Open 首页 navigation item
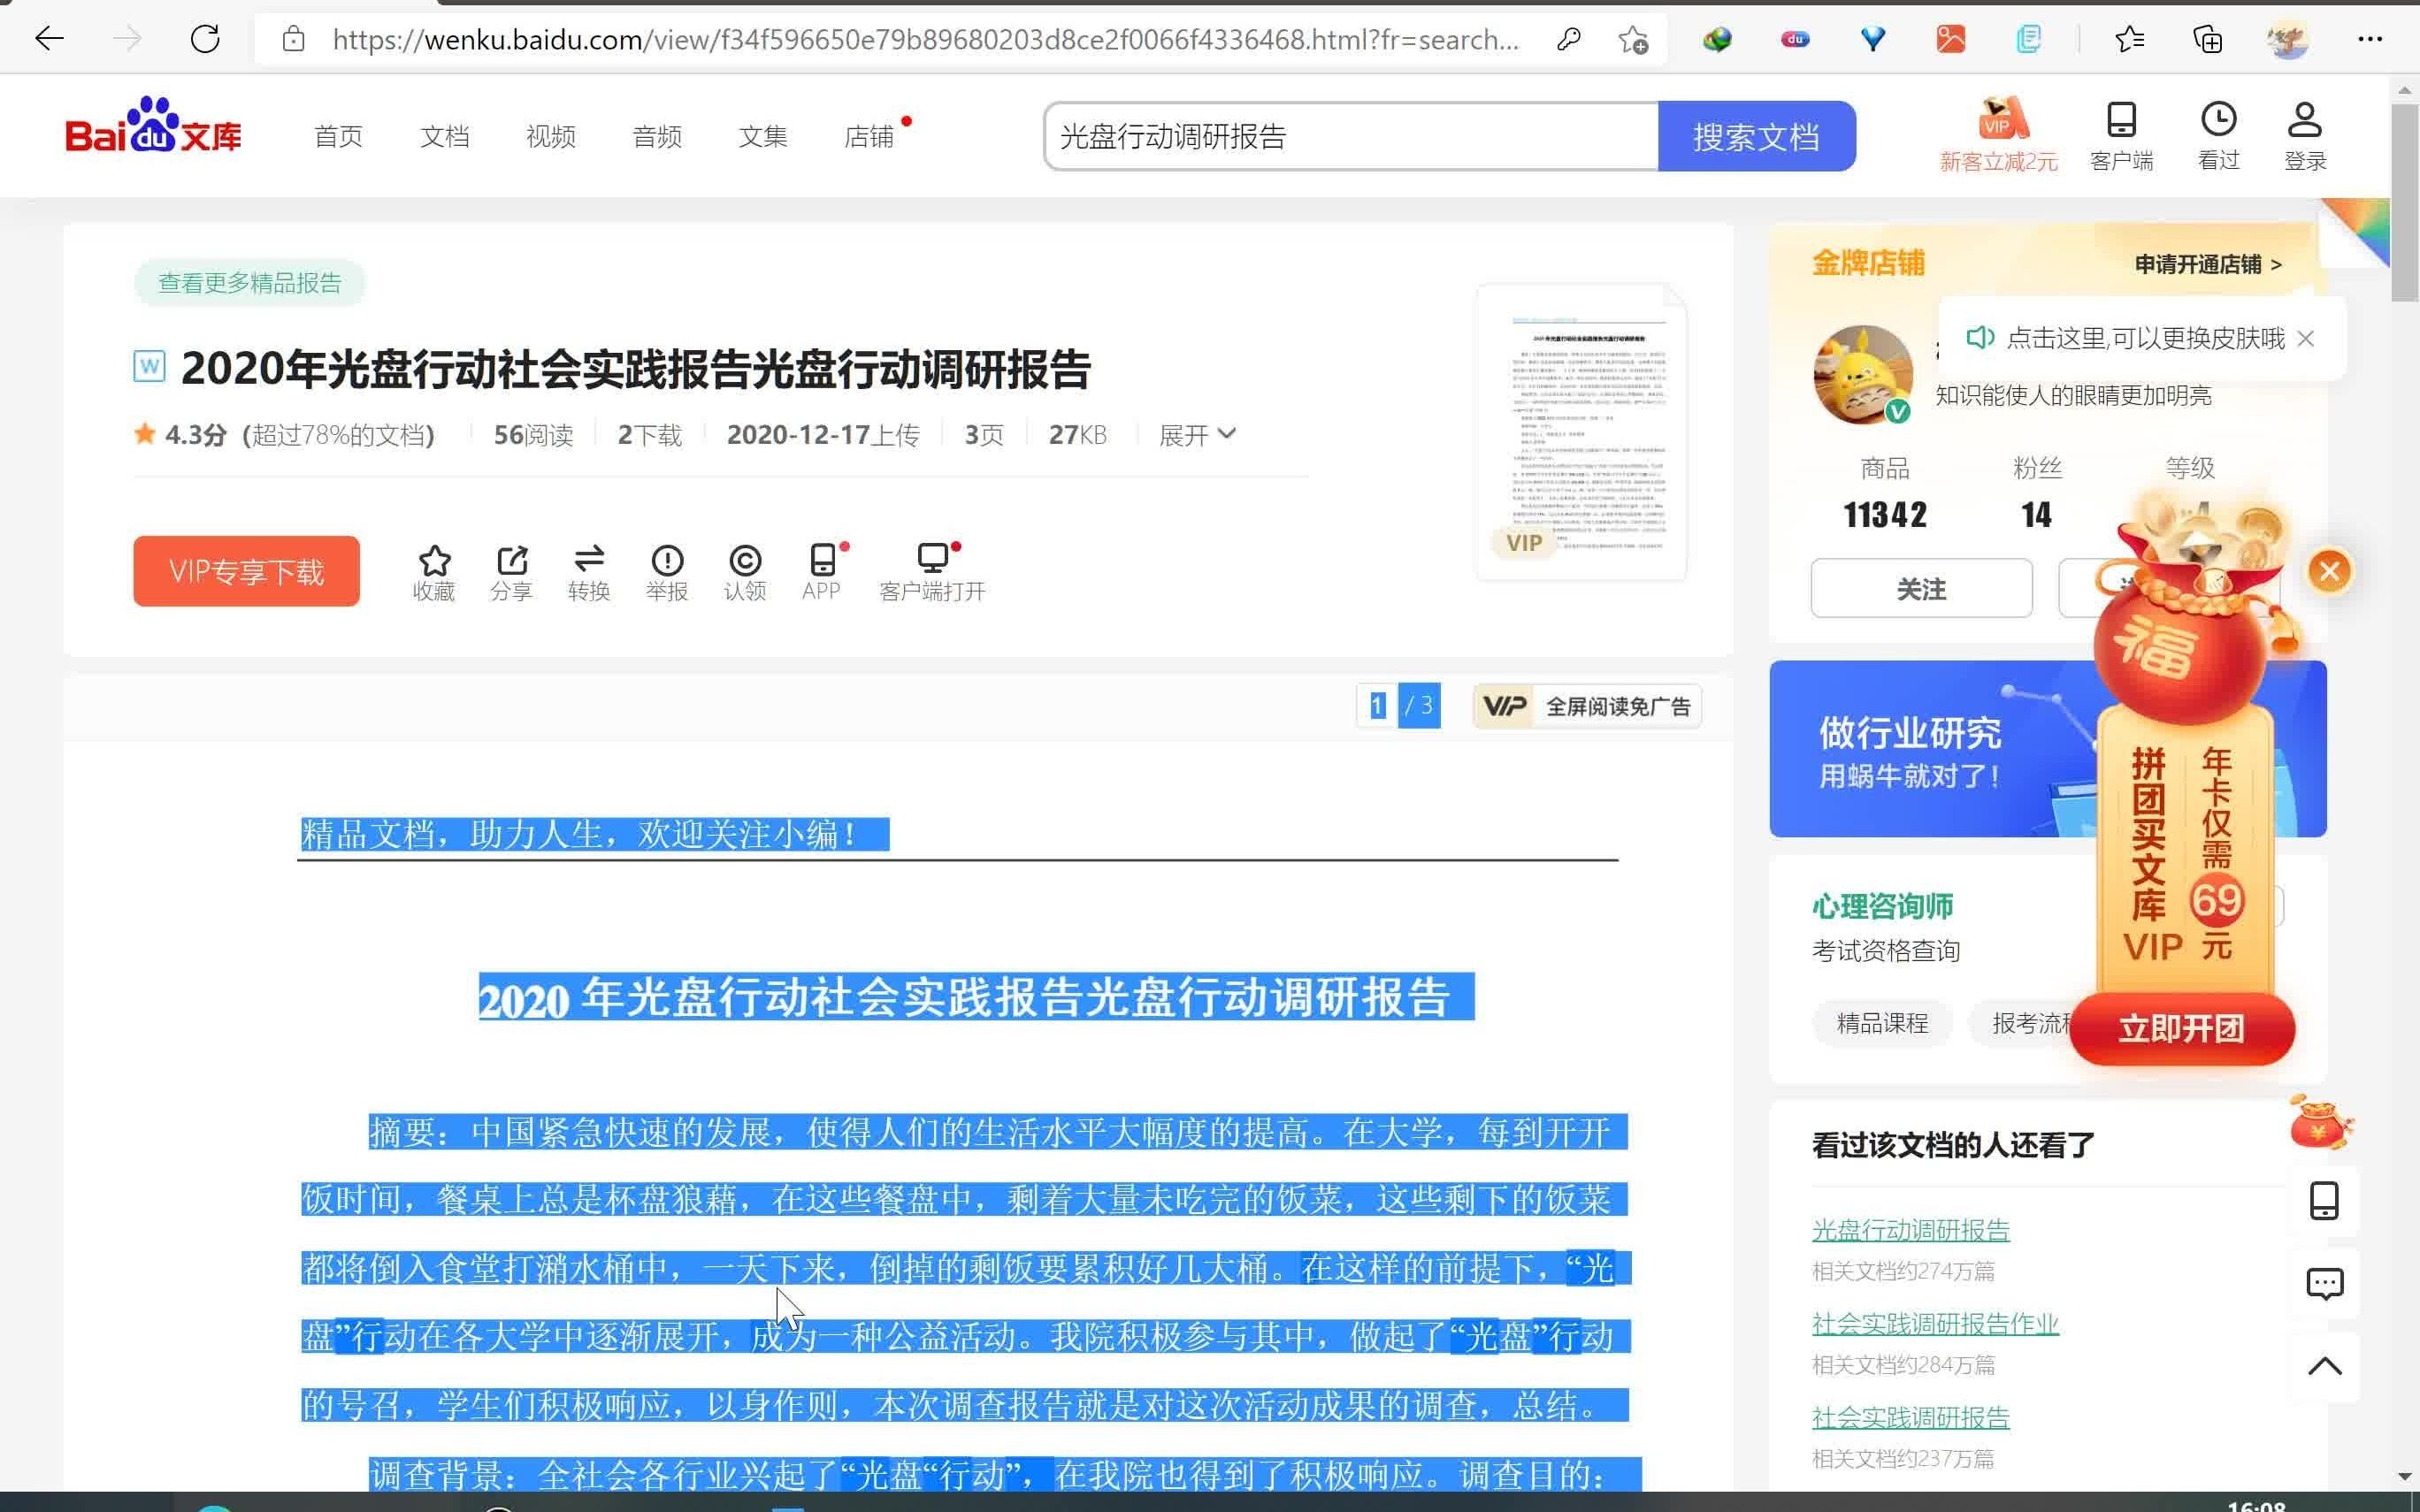The height and width of the screenshot is (1512, 2420). 338,136
